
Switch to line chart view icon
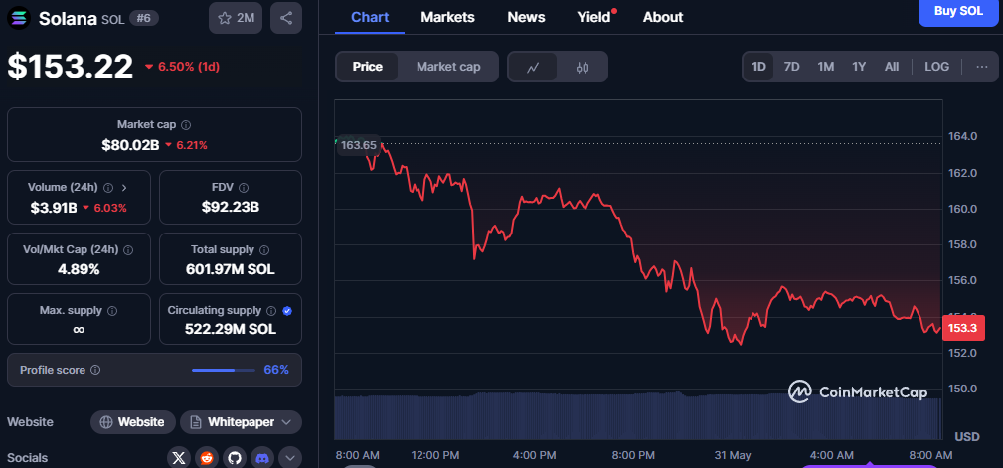[532, 67]
